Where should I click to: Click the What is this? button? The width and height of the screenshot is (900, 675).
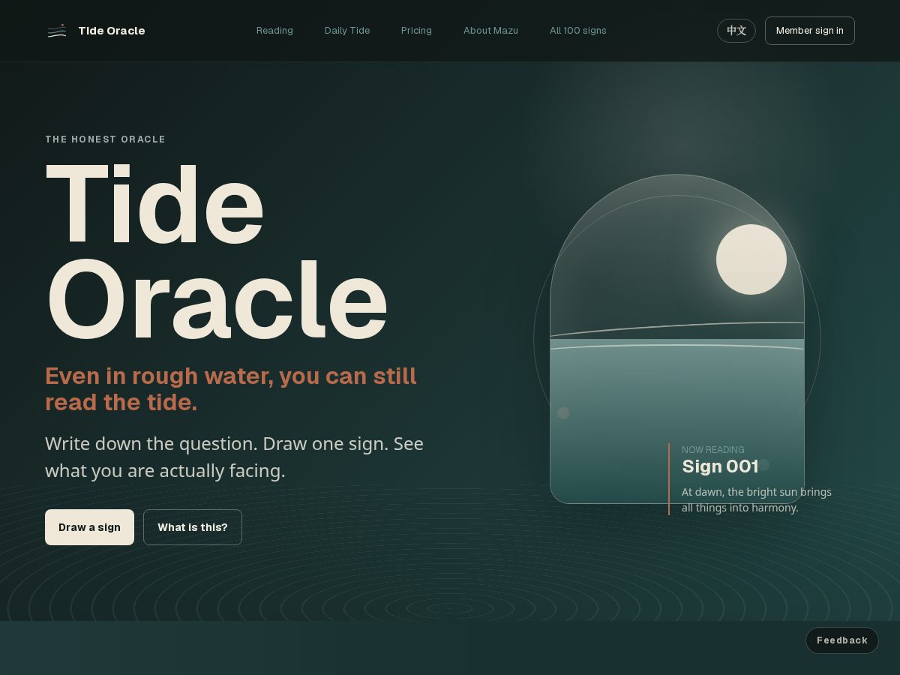pyautogui.click(x=193, y=527)
